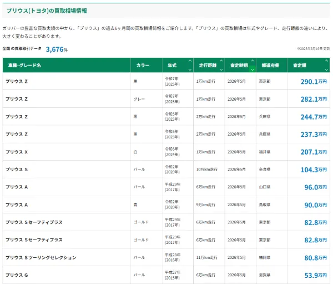Click the highlighted 査定時期 descending sort arrow

(x=253, y=69)
